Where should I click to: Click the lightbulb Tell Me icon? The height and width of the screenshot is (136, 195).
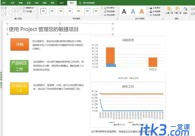tap(80, 3)
